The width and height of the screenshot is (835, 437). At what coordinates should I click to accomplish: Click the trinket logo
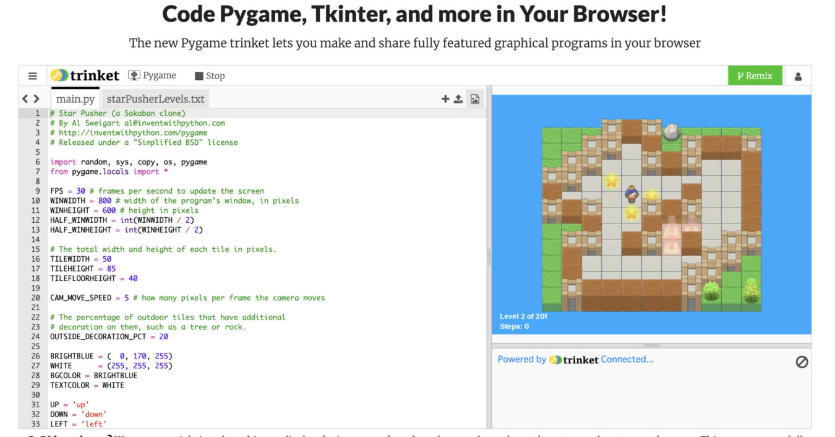(85, 76)
